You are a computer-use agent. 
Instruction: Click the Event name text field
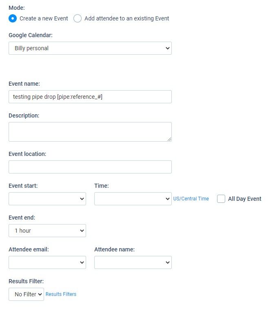pyautogui.click(x=90, y=97)
